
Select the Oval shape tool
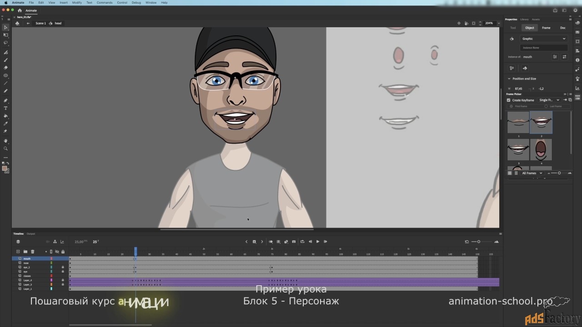(6, 75)
